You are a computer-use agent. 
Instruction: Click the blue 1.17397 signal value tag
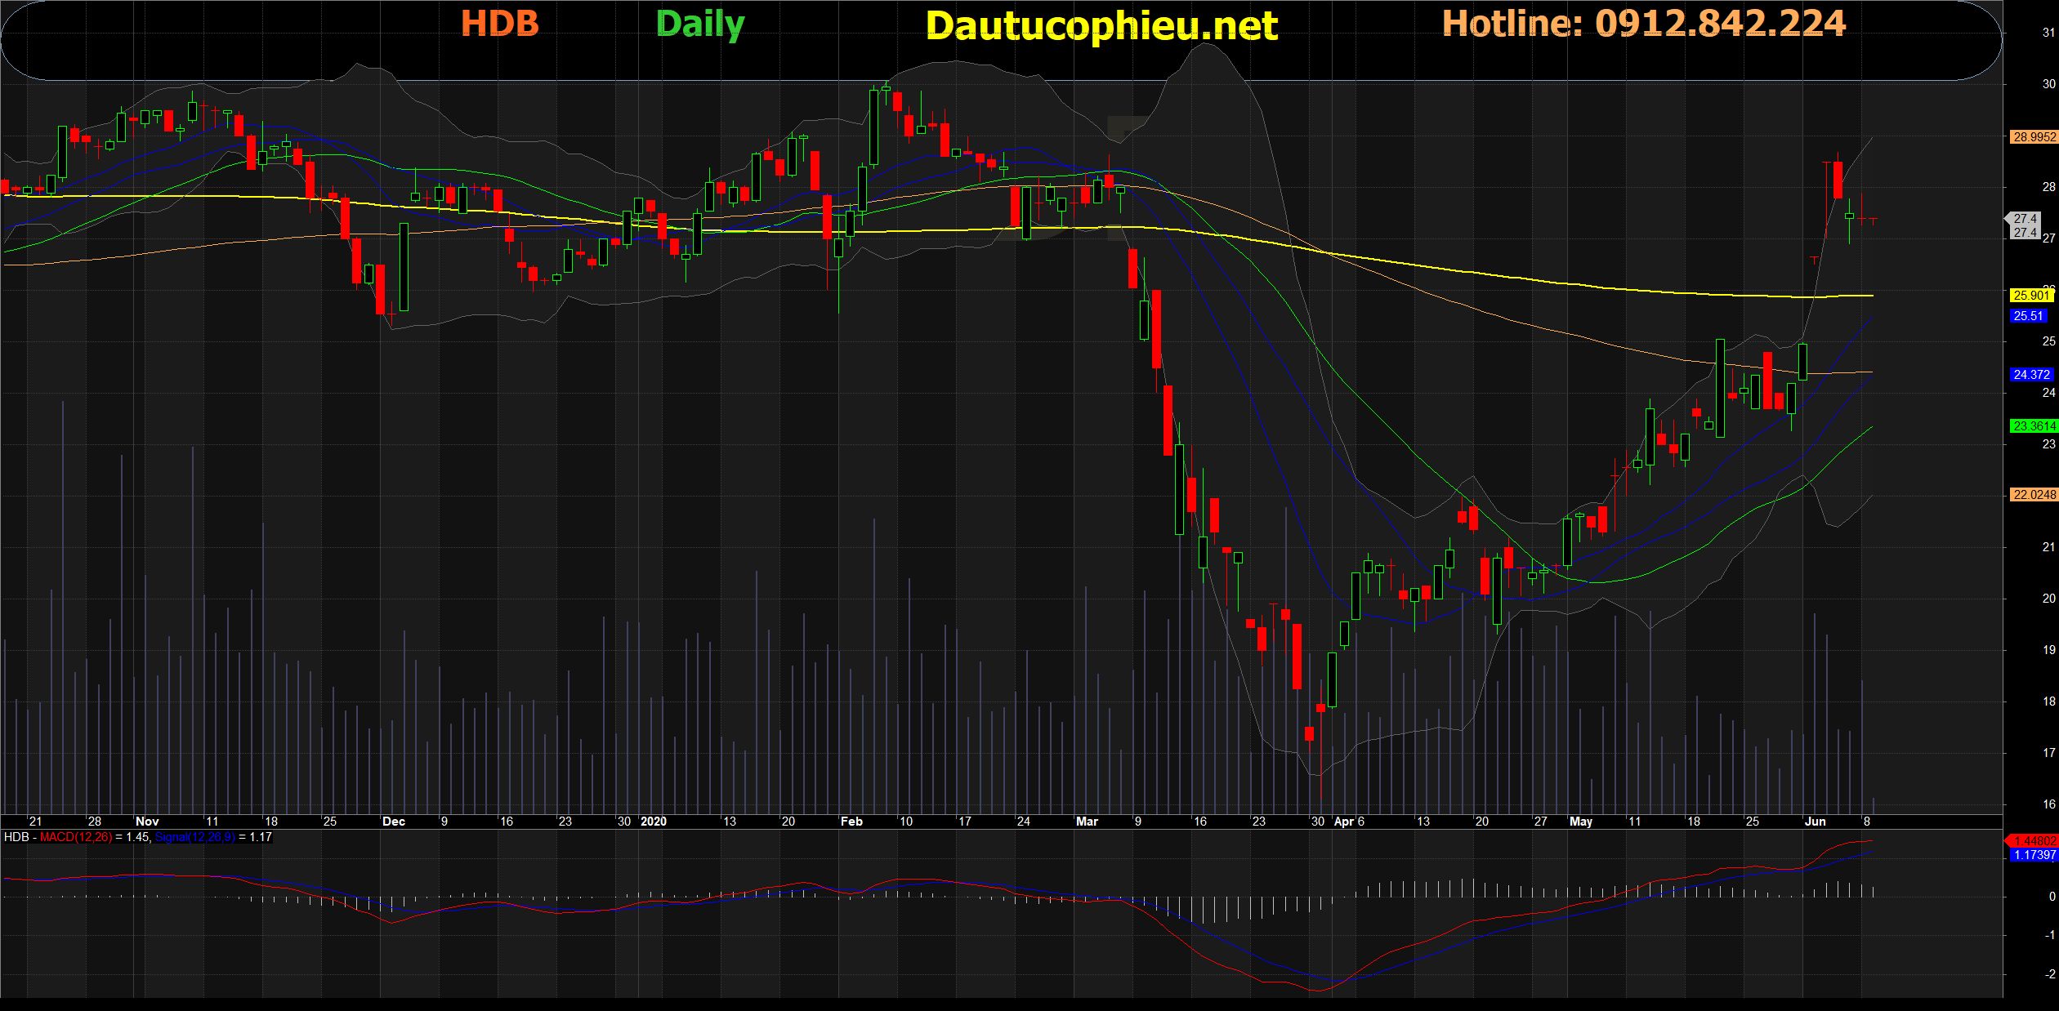2034,855
